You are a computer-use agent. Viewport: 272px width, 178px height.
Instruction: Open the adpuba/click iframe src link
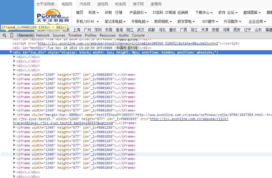(x=120, y=121)
